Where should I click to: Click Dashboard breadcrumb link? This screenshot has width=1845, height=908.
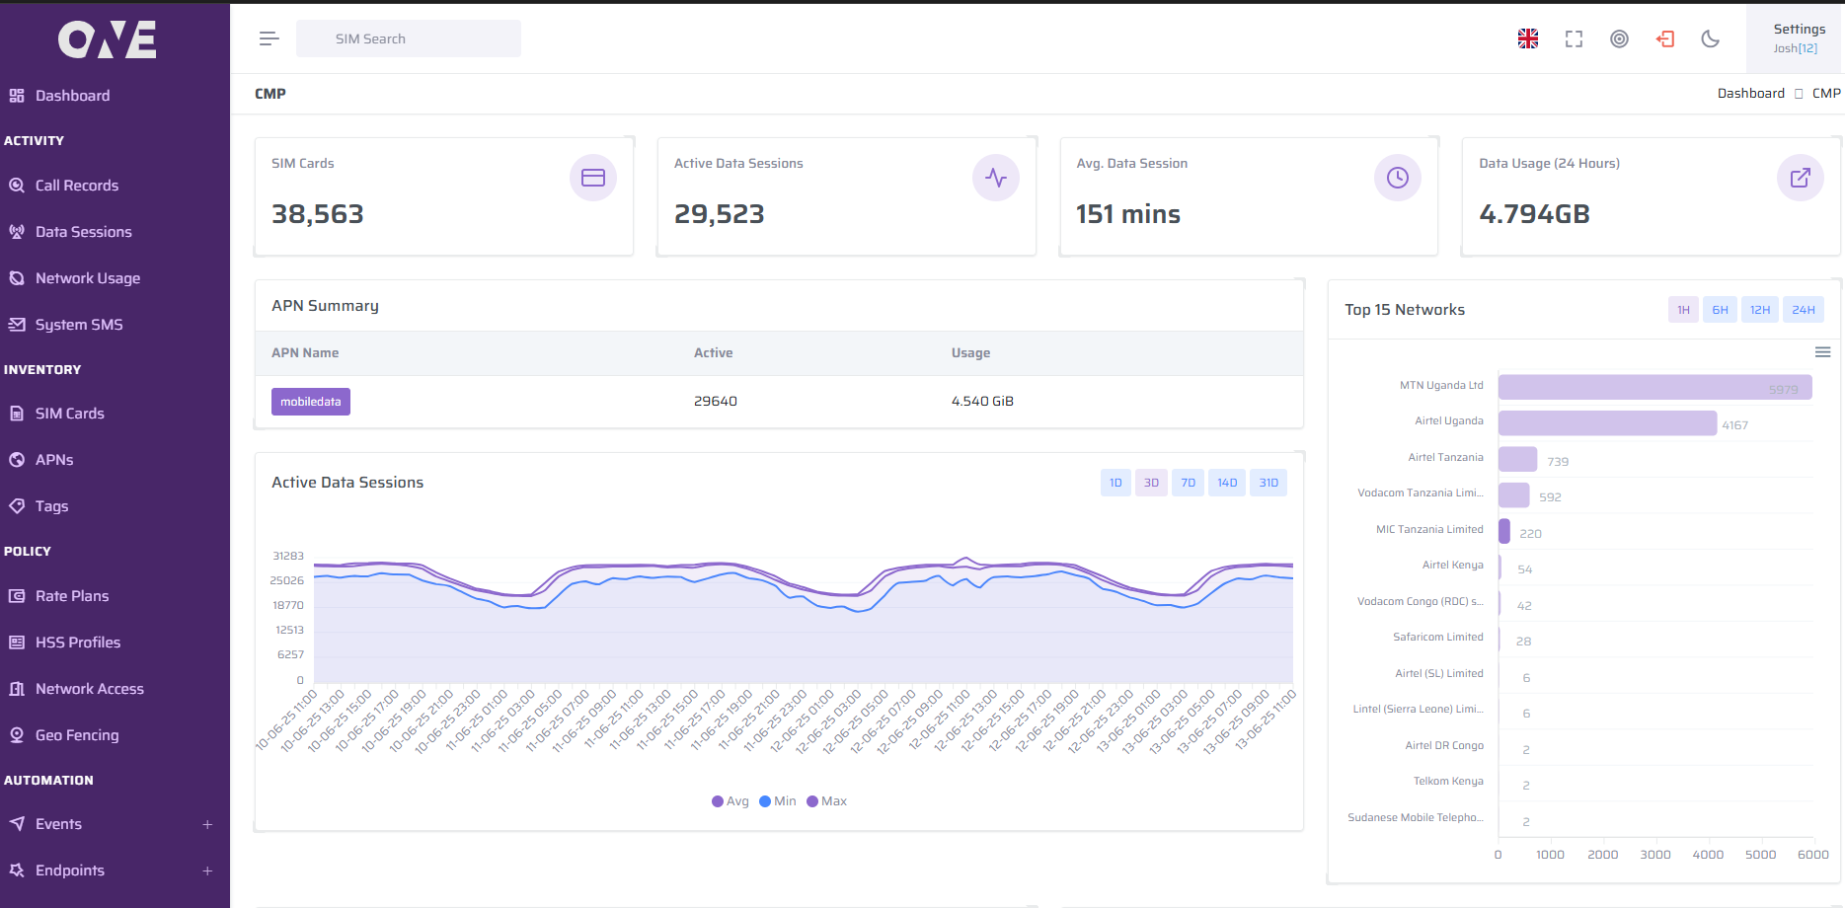pyautogui.click(x=1751, y=94)
